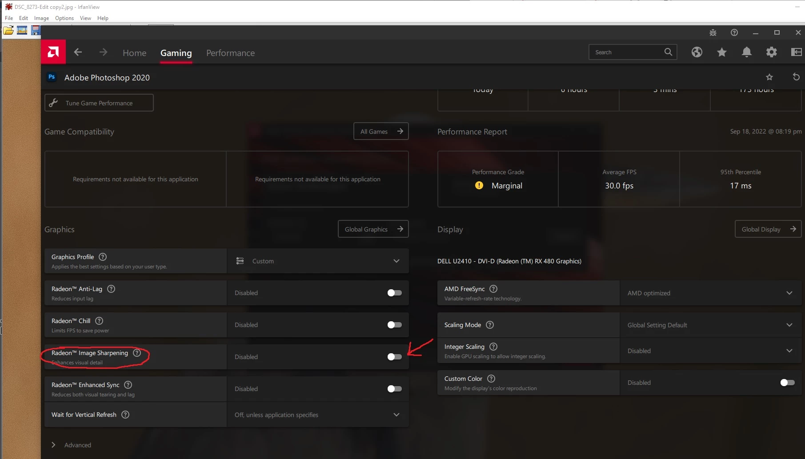Toggle the sidebar panel layout icon
The image size is (805, 459).
pos(797,52)
